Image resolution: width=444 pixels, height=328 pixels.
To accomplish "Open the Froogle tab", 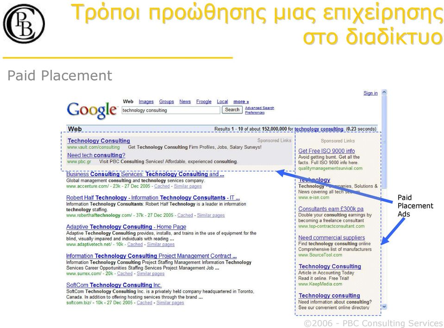I will tap(204, 101).
